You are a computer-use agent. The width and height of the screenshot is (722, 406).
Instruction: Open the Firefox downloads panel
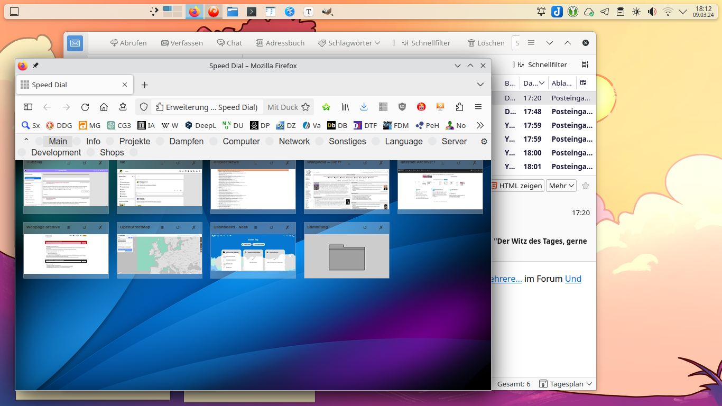[x=364, y=107]
